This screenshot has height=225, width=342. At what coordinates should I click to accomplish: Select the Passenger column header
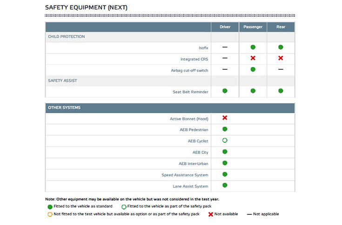(x=253, y=27)
